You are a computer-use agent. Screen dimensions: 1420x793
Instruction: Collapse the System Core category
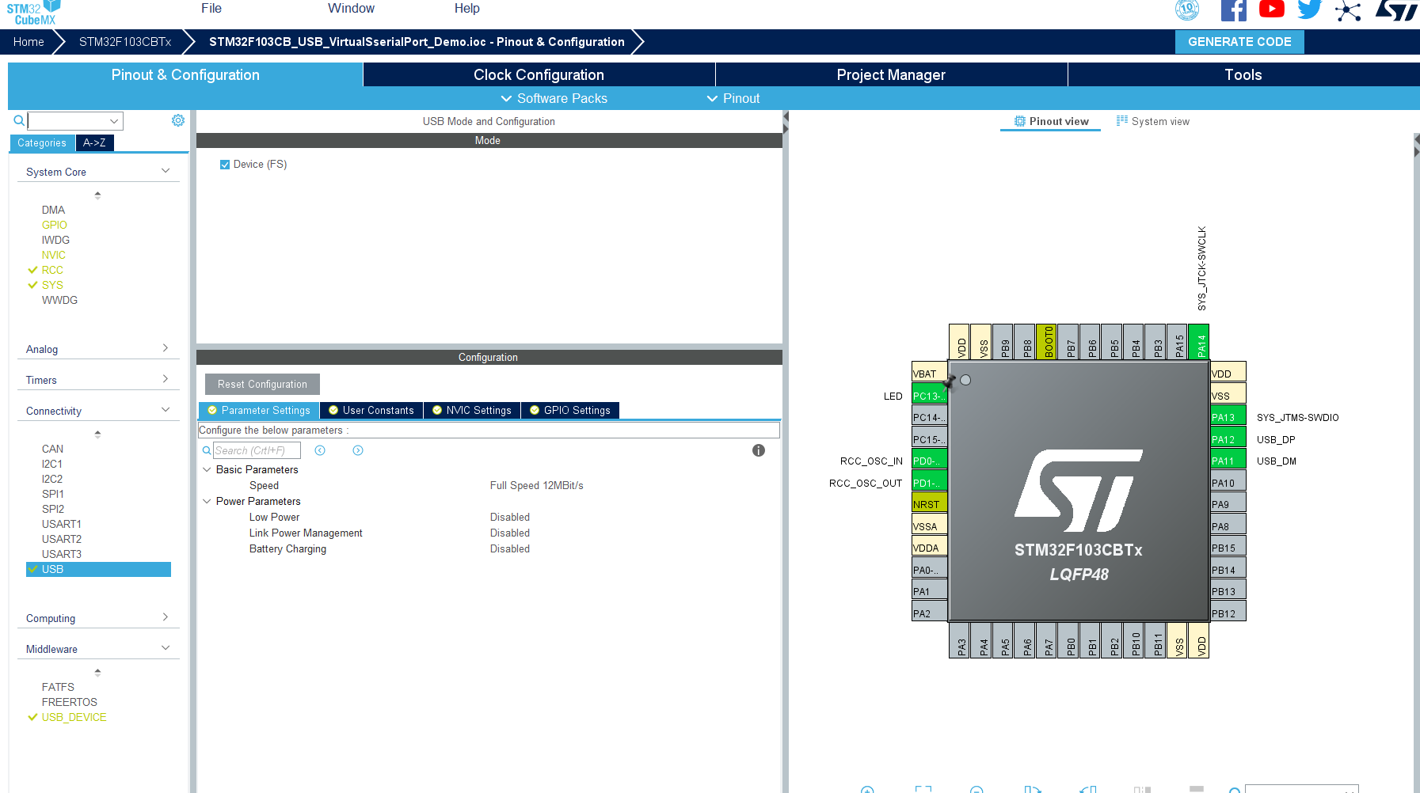click(166, 171)
